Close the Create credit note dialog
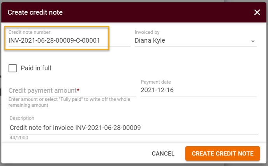268x166 pixels. tap(257, 12)
